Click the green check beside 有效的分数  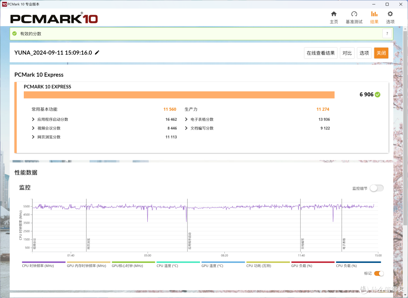click(15, 34)
